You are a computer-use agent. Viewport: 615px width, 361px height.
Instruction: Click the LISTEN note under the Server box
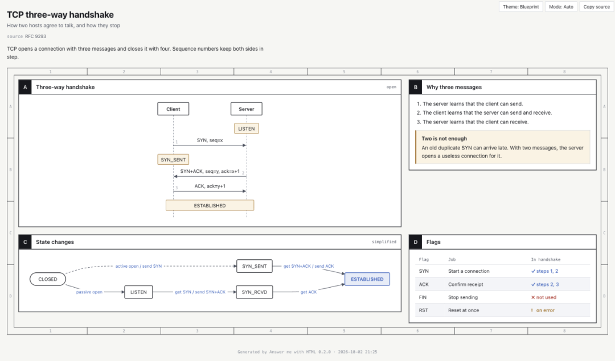[x=247, y=128]
